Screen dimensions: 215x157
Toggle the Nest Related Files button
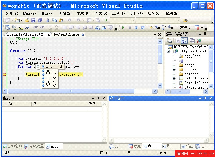(184, 41)
